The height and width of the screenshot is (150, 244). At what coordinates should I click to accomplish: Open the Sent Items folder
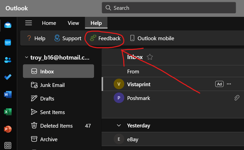click(x=58, y=112)
